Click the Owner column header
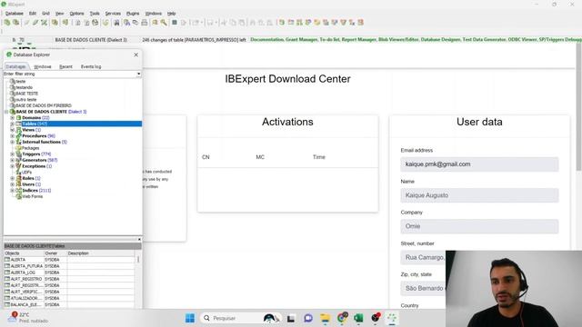Image resolution: width=582 pixels, height=327 pixels. click(55, 253)
